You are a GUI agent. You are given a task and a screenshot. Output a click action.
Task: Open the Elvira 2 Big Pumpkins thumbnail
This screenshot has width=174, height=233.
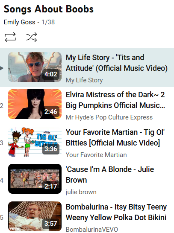coord(35,104)
